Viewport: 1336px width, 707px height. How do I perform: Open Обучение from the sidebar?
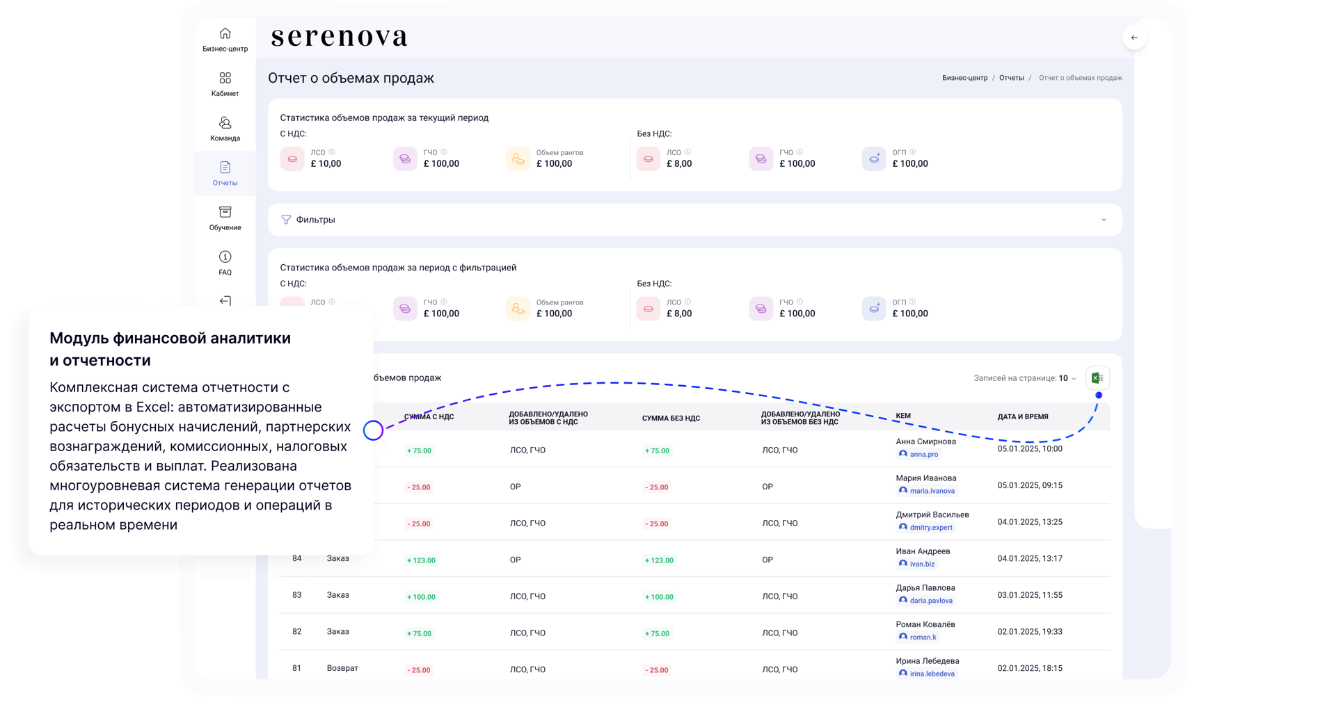225,218
